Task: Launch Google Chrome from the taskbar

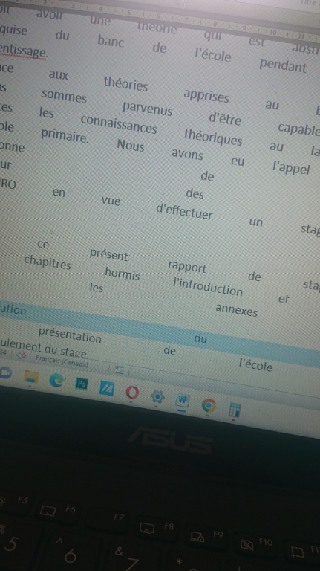Action: point(209,405)
